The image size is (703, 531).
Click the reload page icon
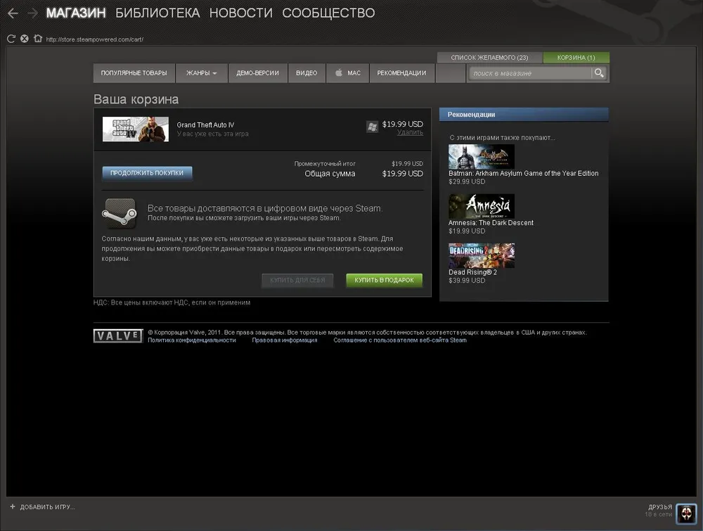11,39
